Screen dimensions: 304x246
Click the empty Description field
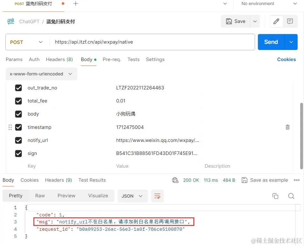coord(217,166)
